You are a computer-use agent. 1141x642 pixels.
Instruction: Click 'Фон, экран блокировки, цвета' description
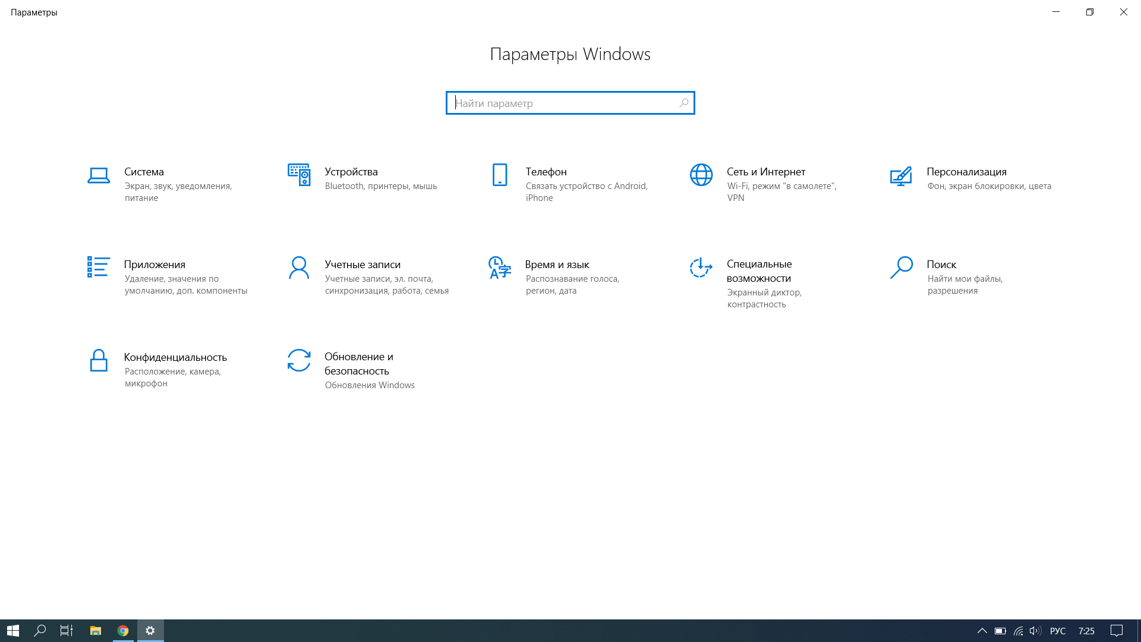click(x=989, y=186)
